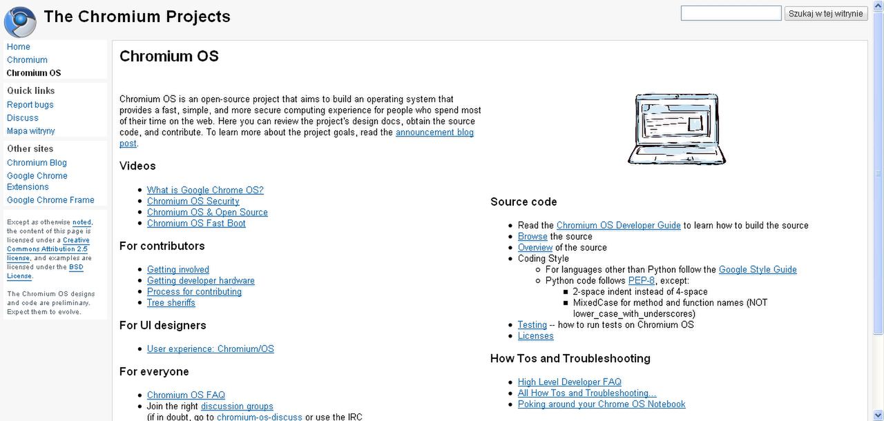This screenshot has width=884, height=421.
Task: Open Chromium OS Fast Boot link
Action: pos(196,224)
